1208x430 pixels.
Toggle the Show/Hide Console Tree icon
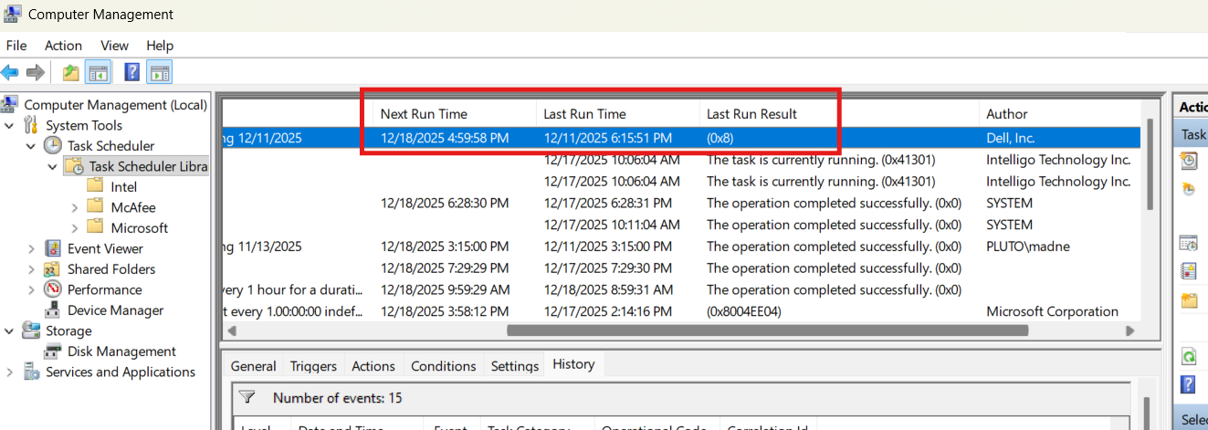pyautogui.click(x=98, y=72)
